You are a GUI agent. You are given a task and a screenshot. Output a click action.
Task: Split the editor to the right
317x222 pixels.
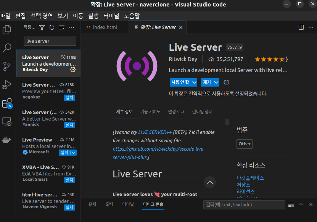(301, 27)
